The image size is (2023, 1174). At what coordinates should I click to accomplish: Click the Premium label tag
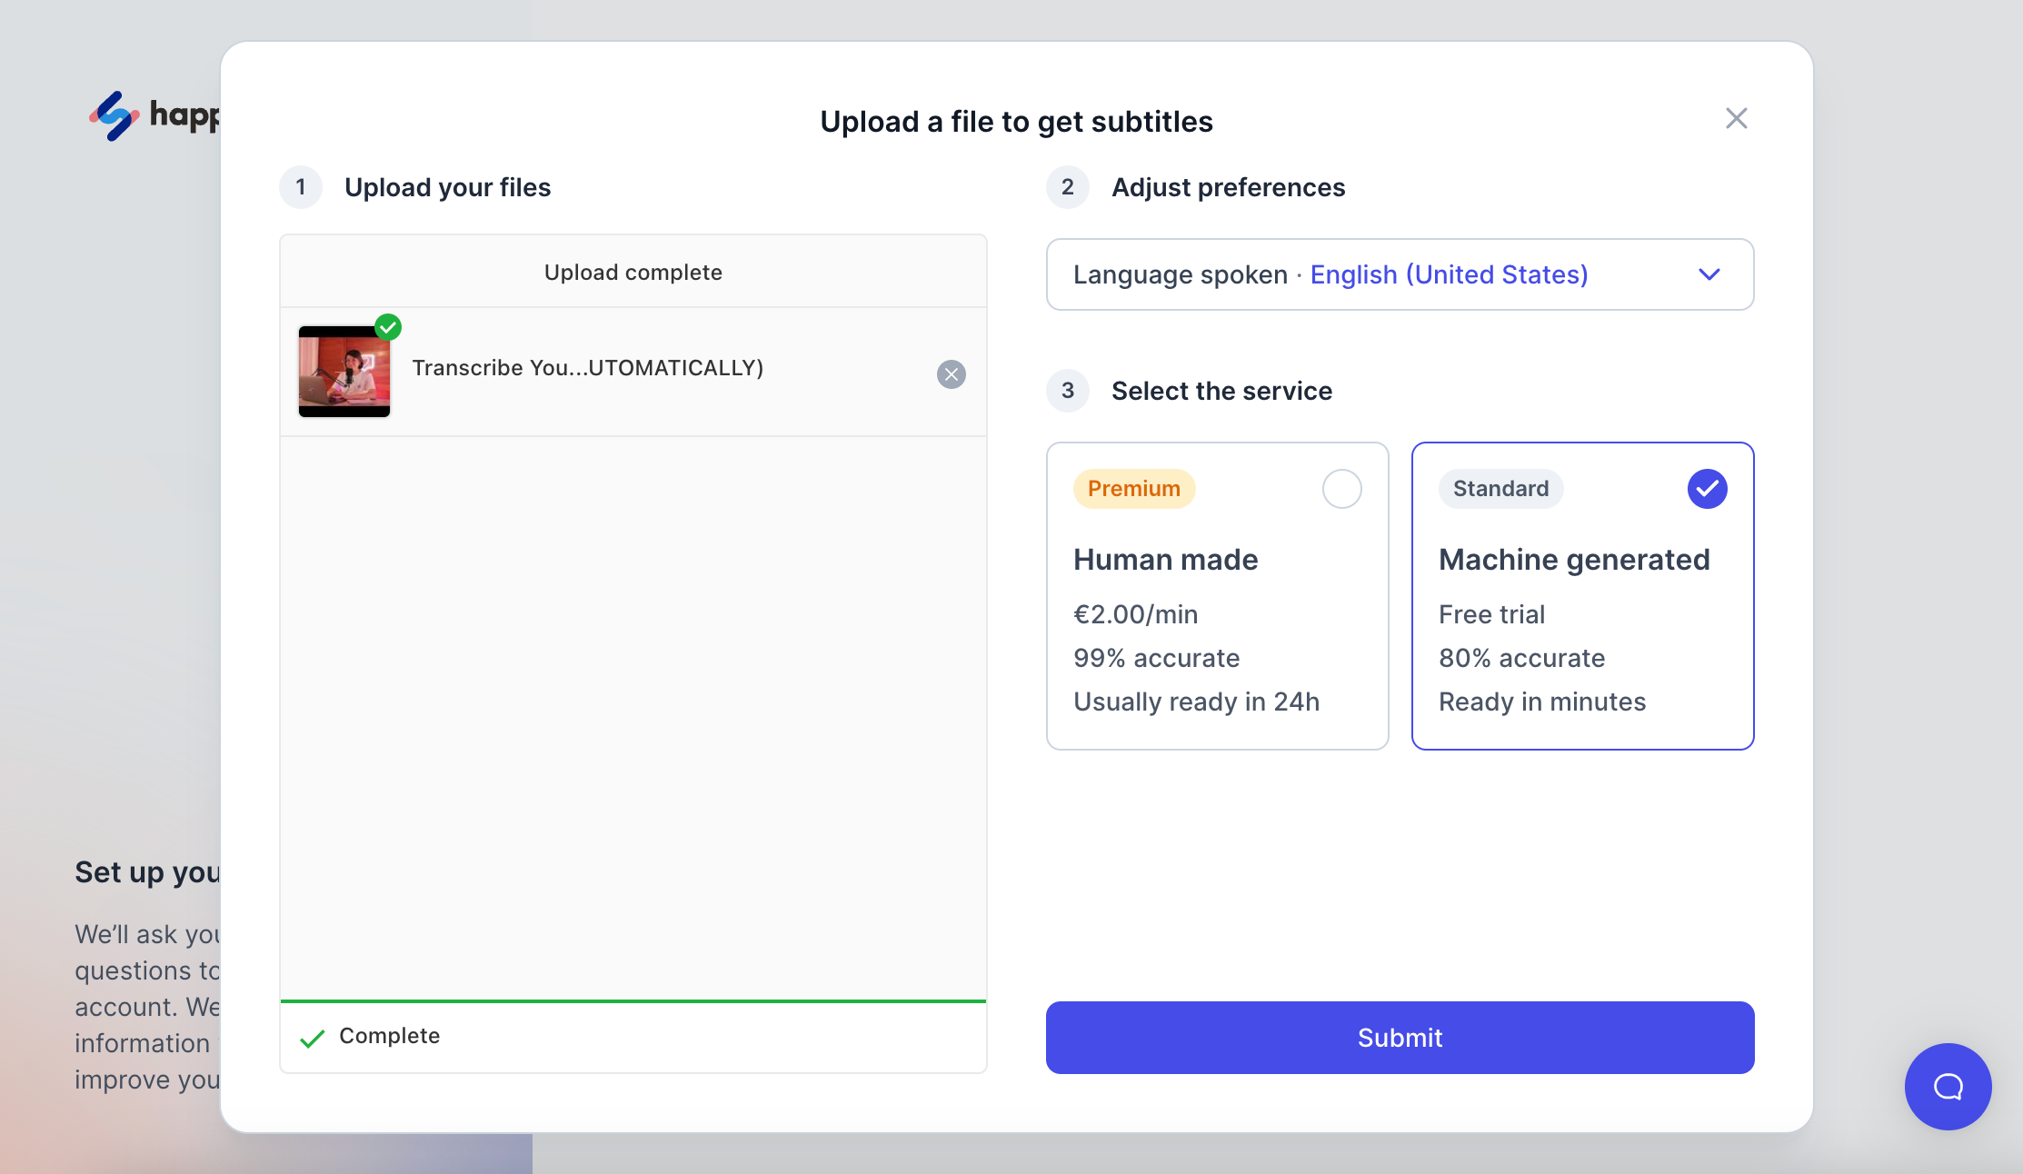pyautogui.click(x=1133, y=489)
